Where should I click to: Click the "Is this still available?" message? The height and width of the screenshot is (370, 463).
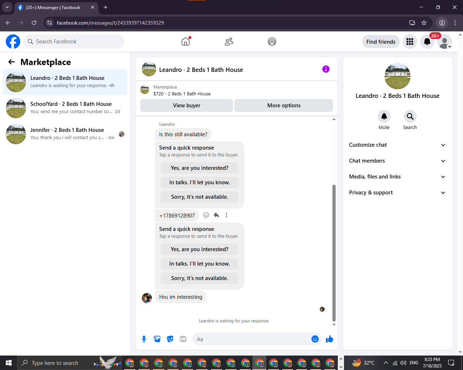click(x=183, y=134)
